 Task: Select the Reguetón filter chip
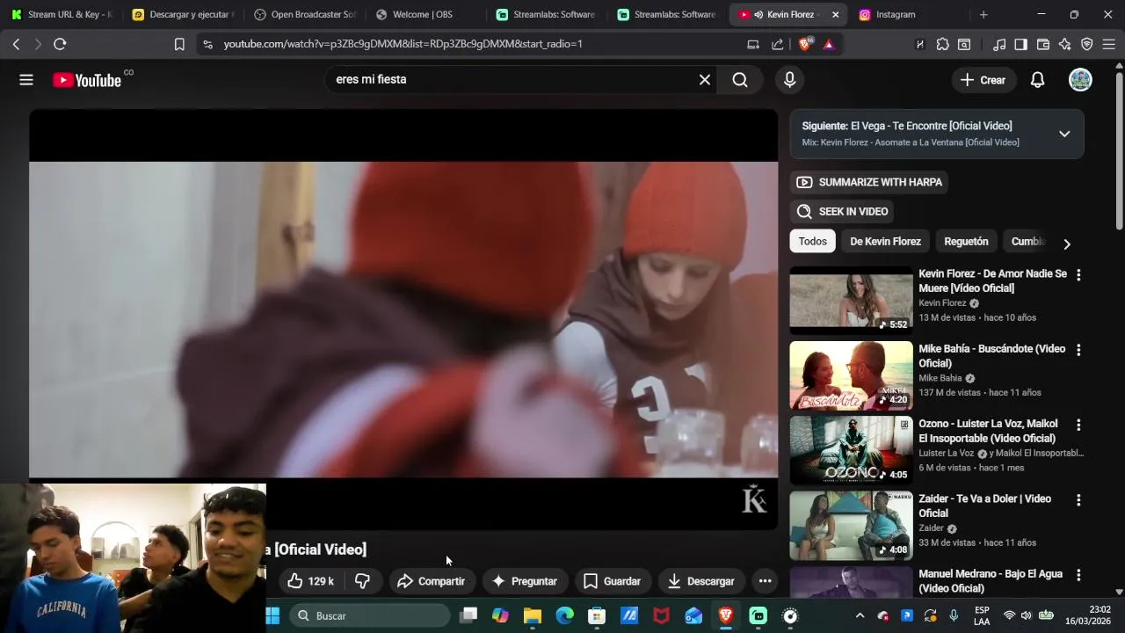966,241
